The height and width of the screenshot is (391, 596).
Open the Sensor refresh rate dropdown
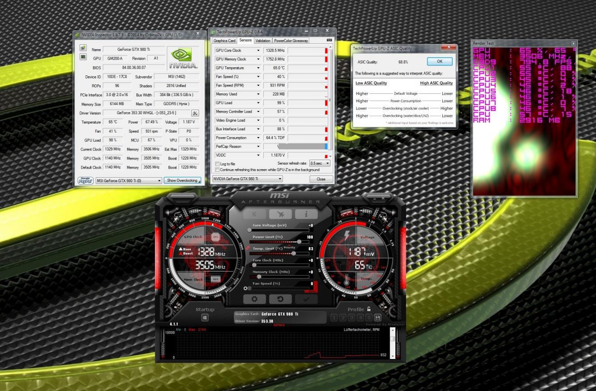coord(320,163)
